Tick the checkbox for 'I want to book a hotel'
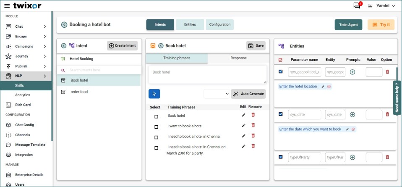Viewport: 402px width, 187px height. [x=157, y=126]
